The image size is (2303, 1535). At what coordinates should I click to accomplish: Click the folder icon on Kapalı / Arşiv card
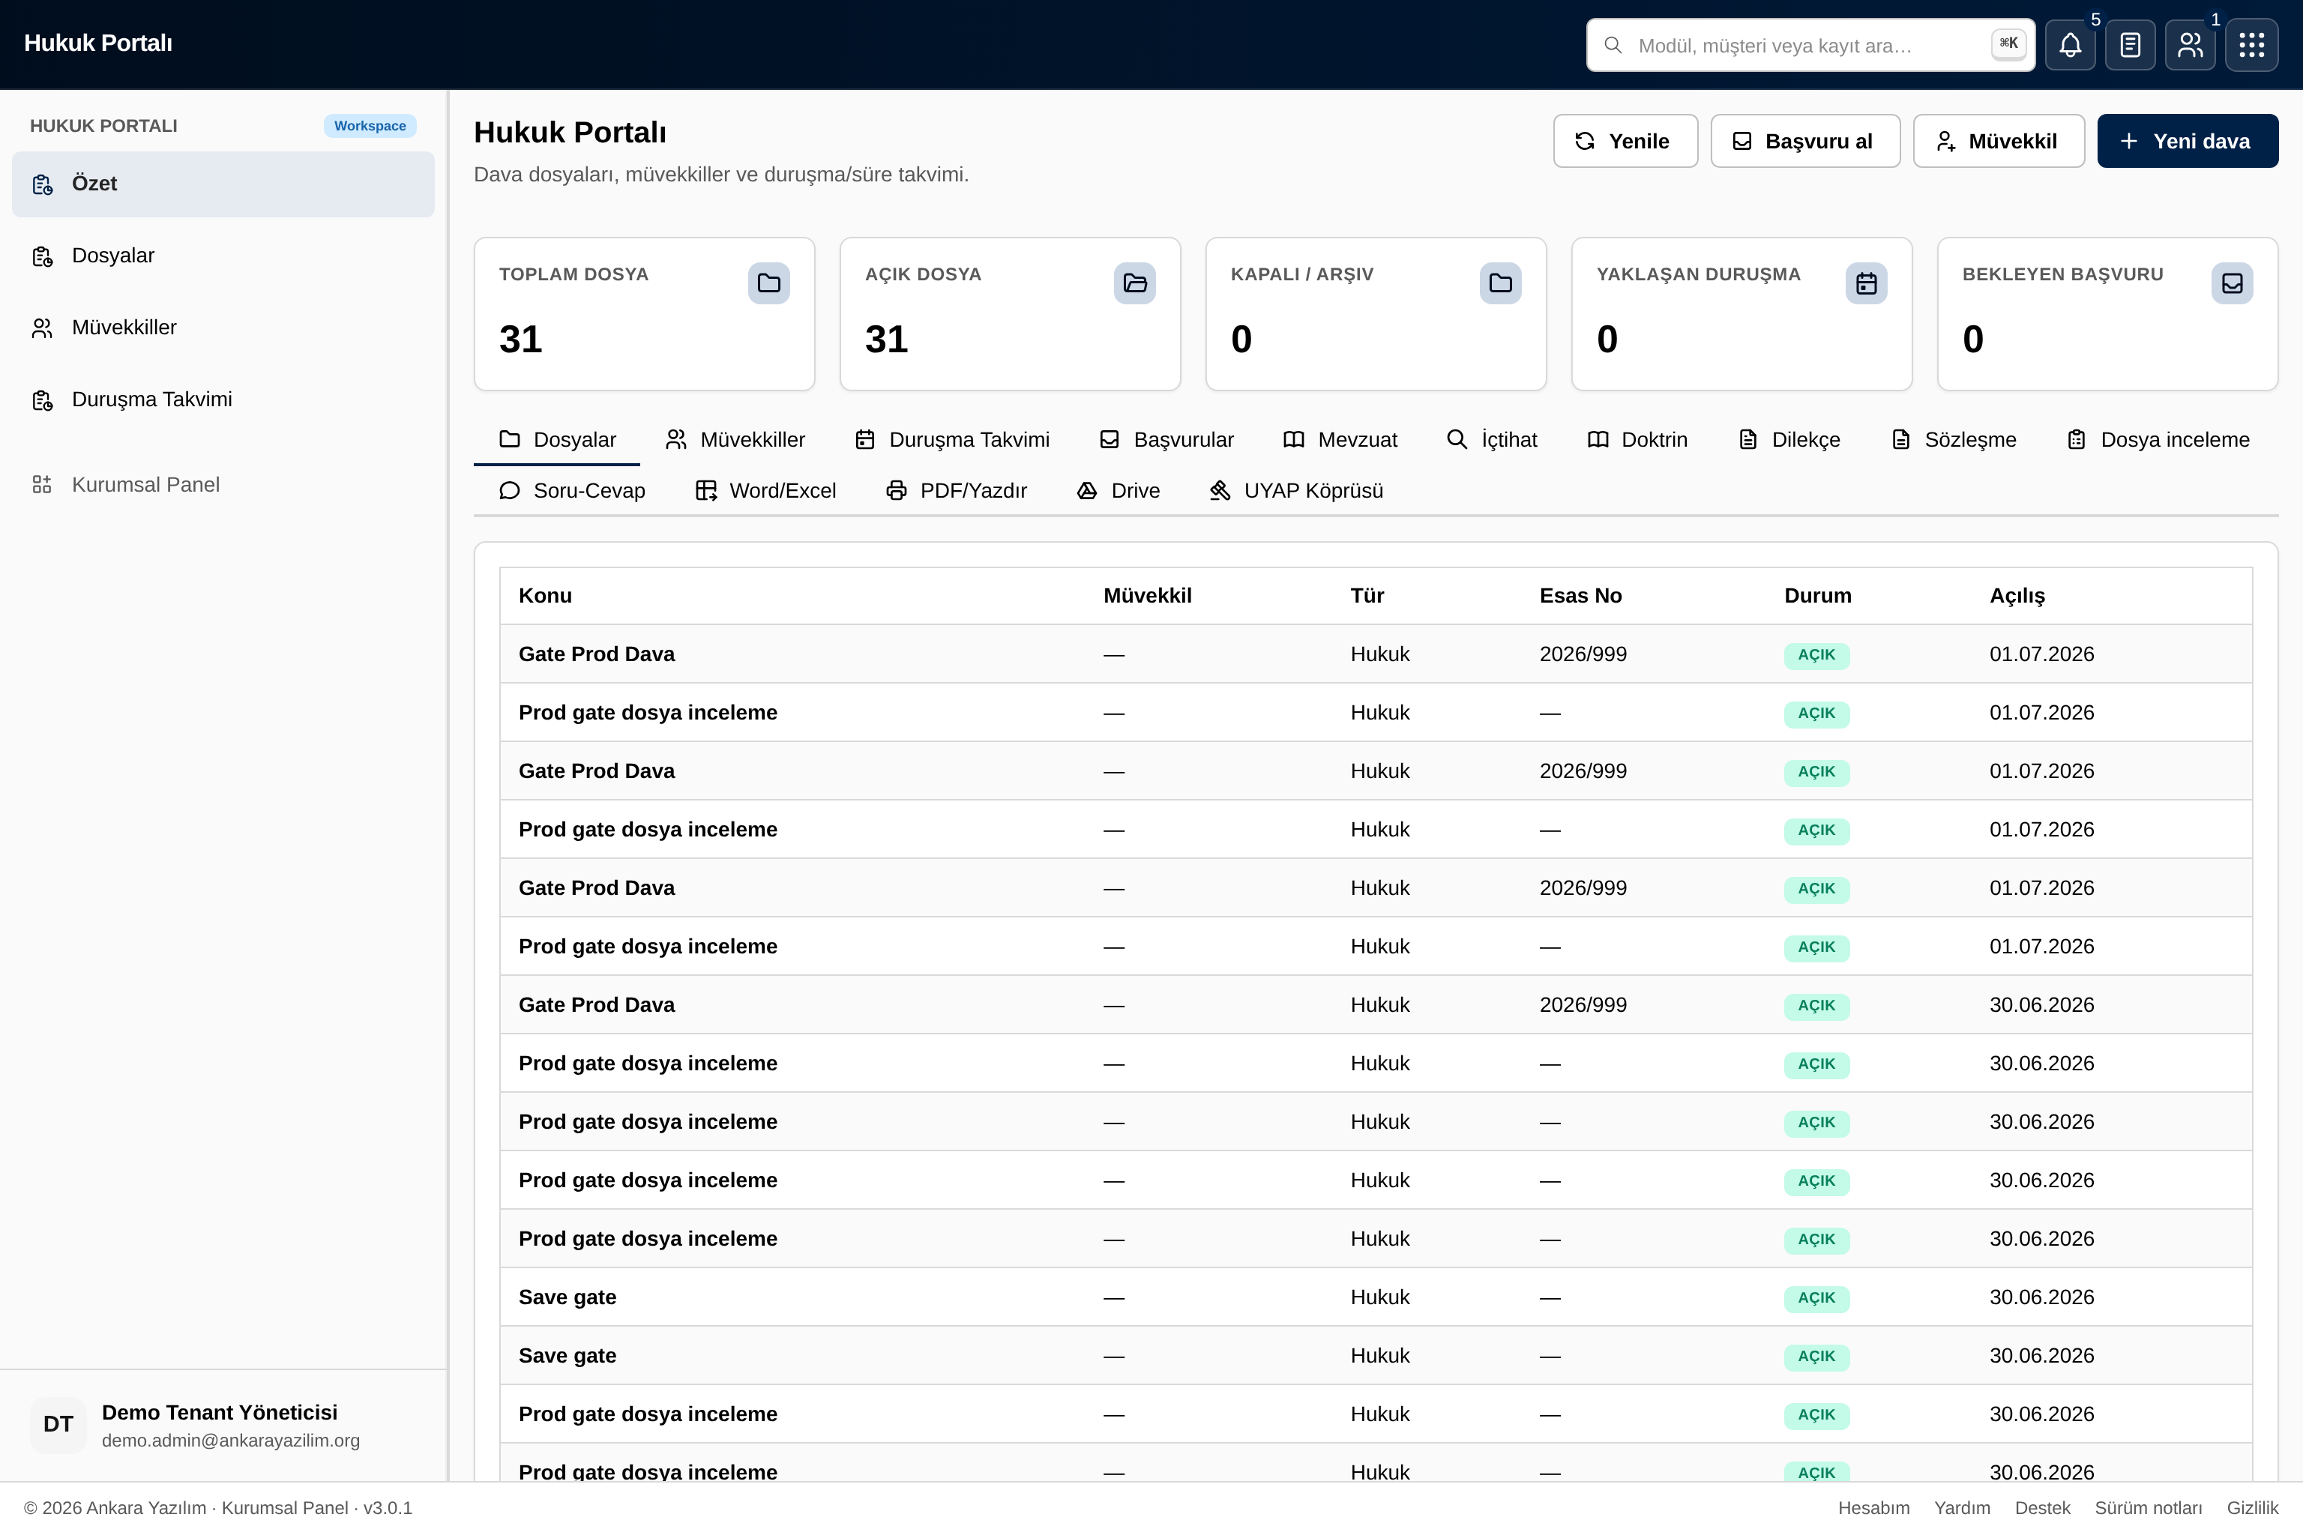pos(1500,283)
